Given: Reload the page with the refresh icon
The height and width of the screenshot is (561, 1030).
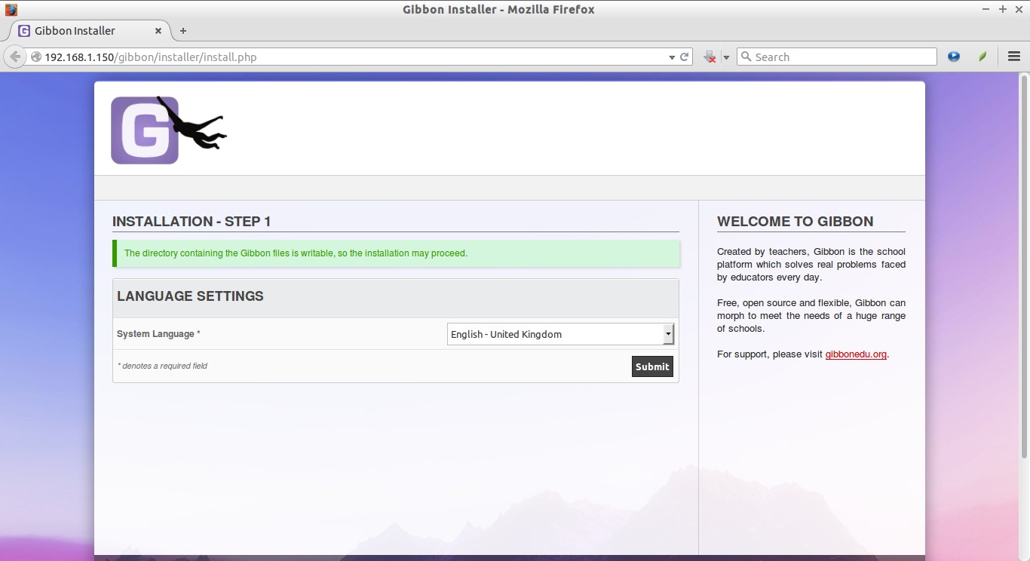Looking at the screenshot, I should pos(685,57).
